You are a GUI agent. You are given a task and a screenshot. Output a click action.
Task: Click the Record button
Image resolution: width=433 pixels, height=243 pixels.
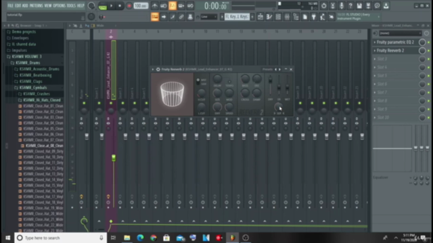coord(129,5)
